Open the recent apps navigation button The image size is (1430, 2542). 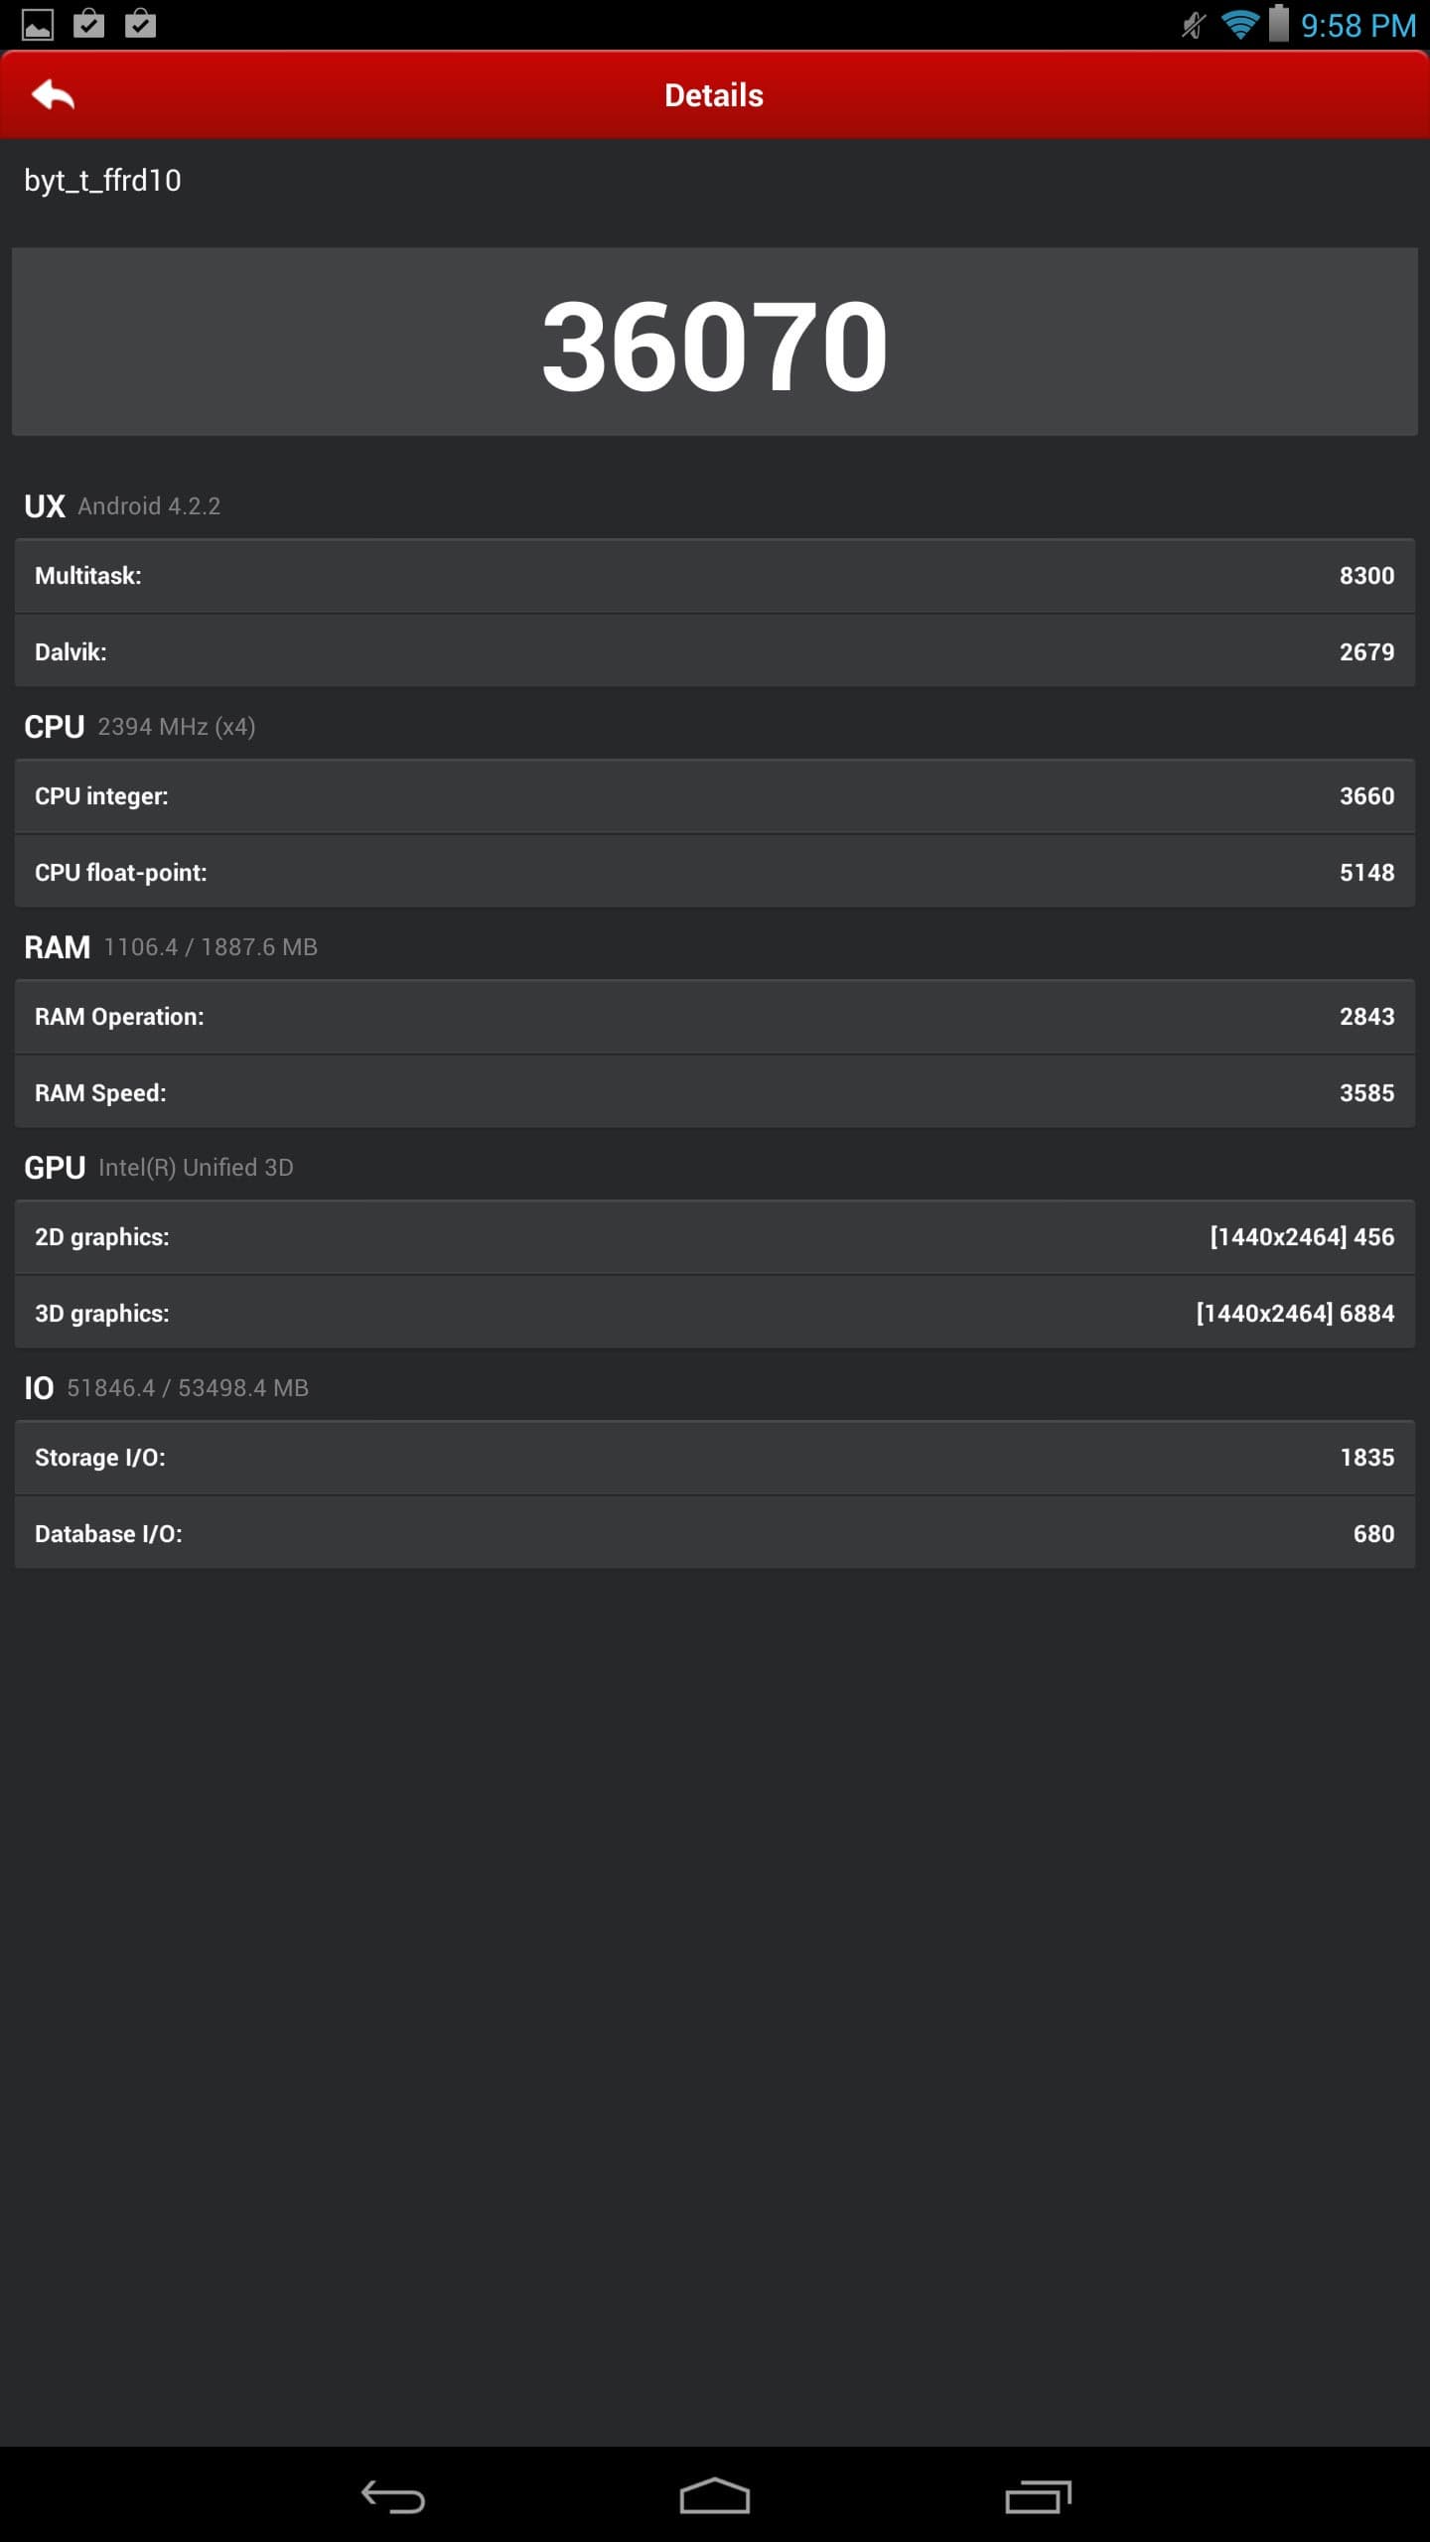click(1038, 2495)
